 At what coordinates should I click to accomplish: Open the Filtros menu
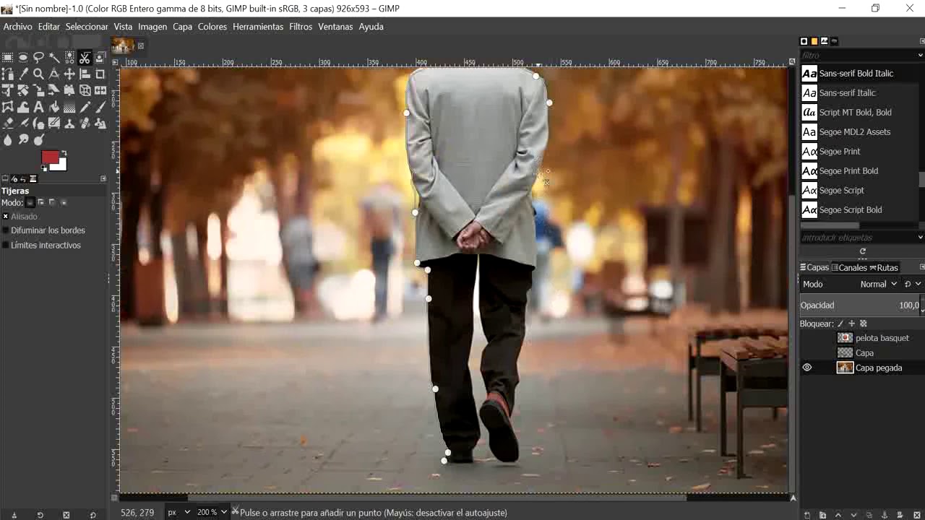coord(301,27)
